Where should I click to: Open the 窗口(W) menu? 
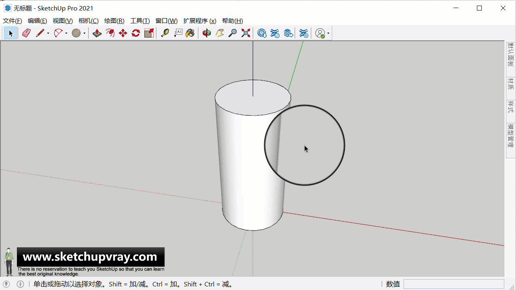click(166, 21)
